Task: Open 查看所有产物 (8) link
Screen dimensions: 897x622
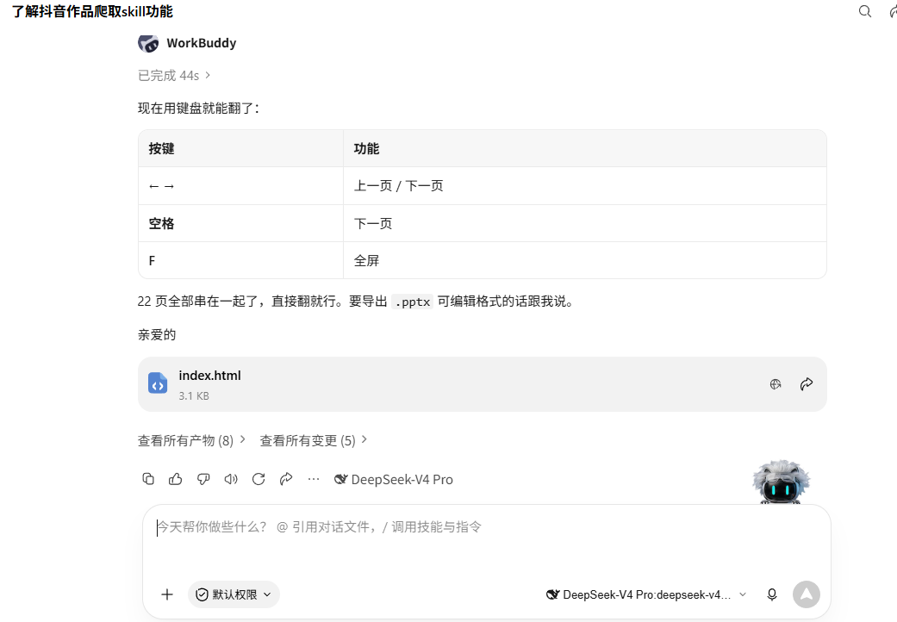Action: (191, 440)
